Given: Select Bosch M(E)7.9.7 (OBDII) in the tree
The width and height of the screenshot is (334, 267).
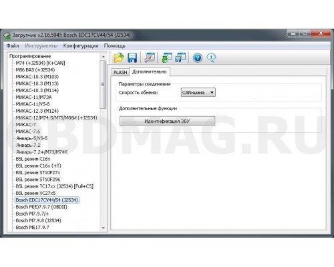Looking at the screenshot, I should pyautogui.click(x=41, y=207).
